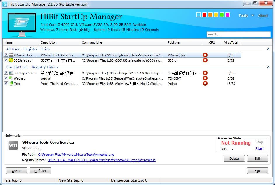Click the HiBit monitor logo in header
The height and width of the screenshot is (185, 275).
[22, 25]
